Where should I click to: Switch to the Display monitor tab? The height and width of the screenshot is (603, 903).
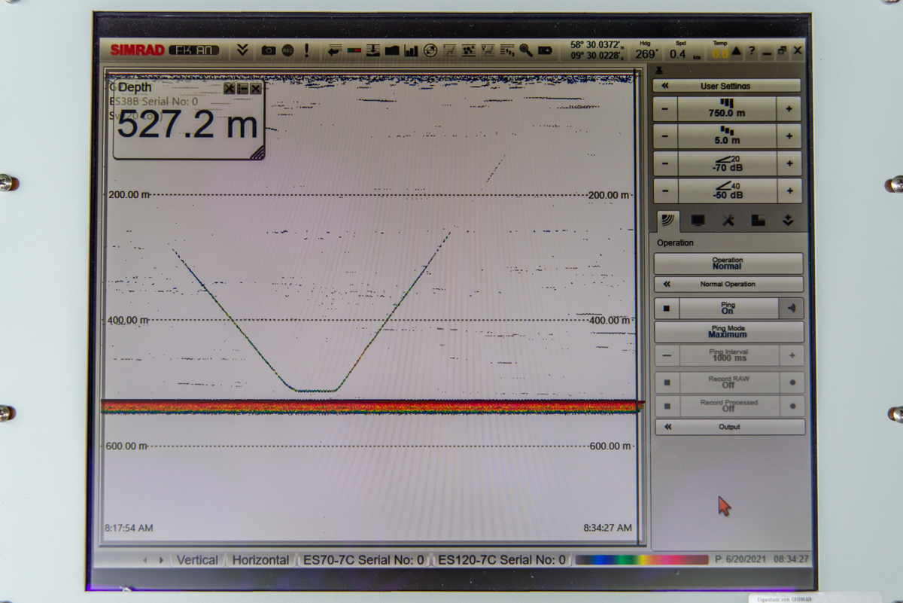[698, 221]
